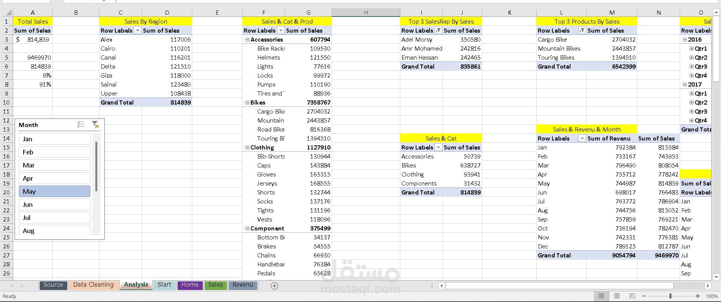Open Row Labels dropdown in Sales & Cat table
This screenshot has height=302, width=721.
[438, 147]
